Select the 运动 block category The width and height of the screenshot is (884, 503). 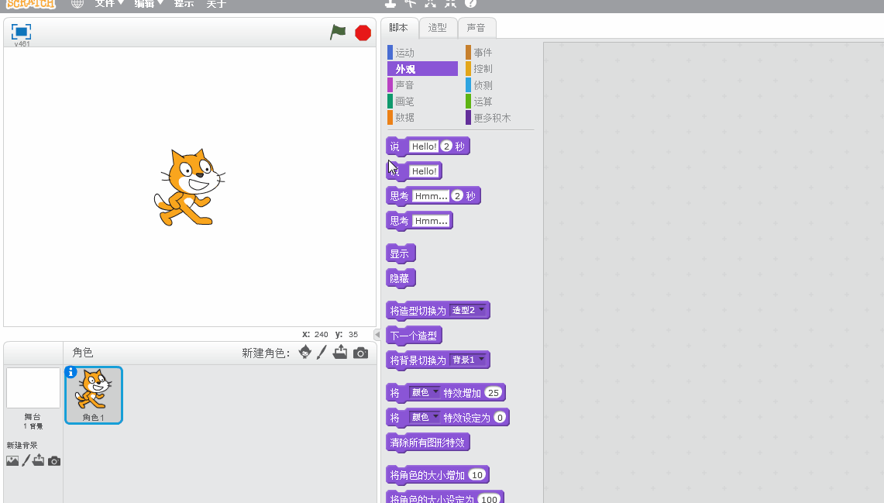422,53
